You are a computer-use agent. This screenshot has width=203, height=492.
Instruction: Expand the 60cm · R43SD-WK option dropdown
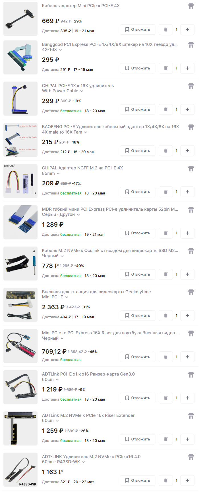[x=63, y=462]
